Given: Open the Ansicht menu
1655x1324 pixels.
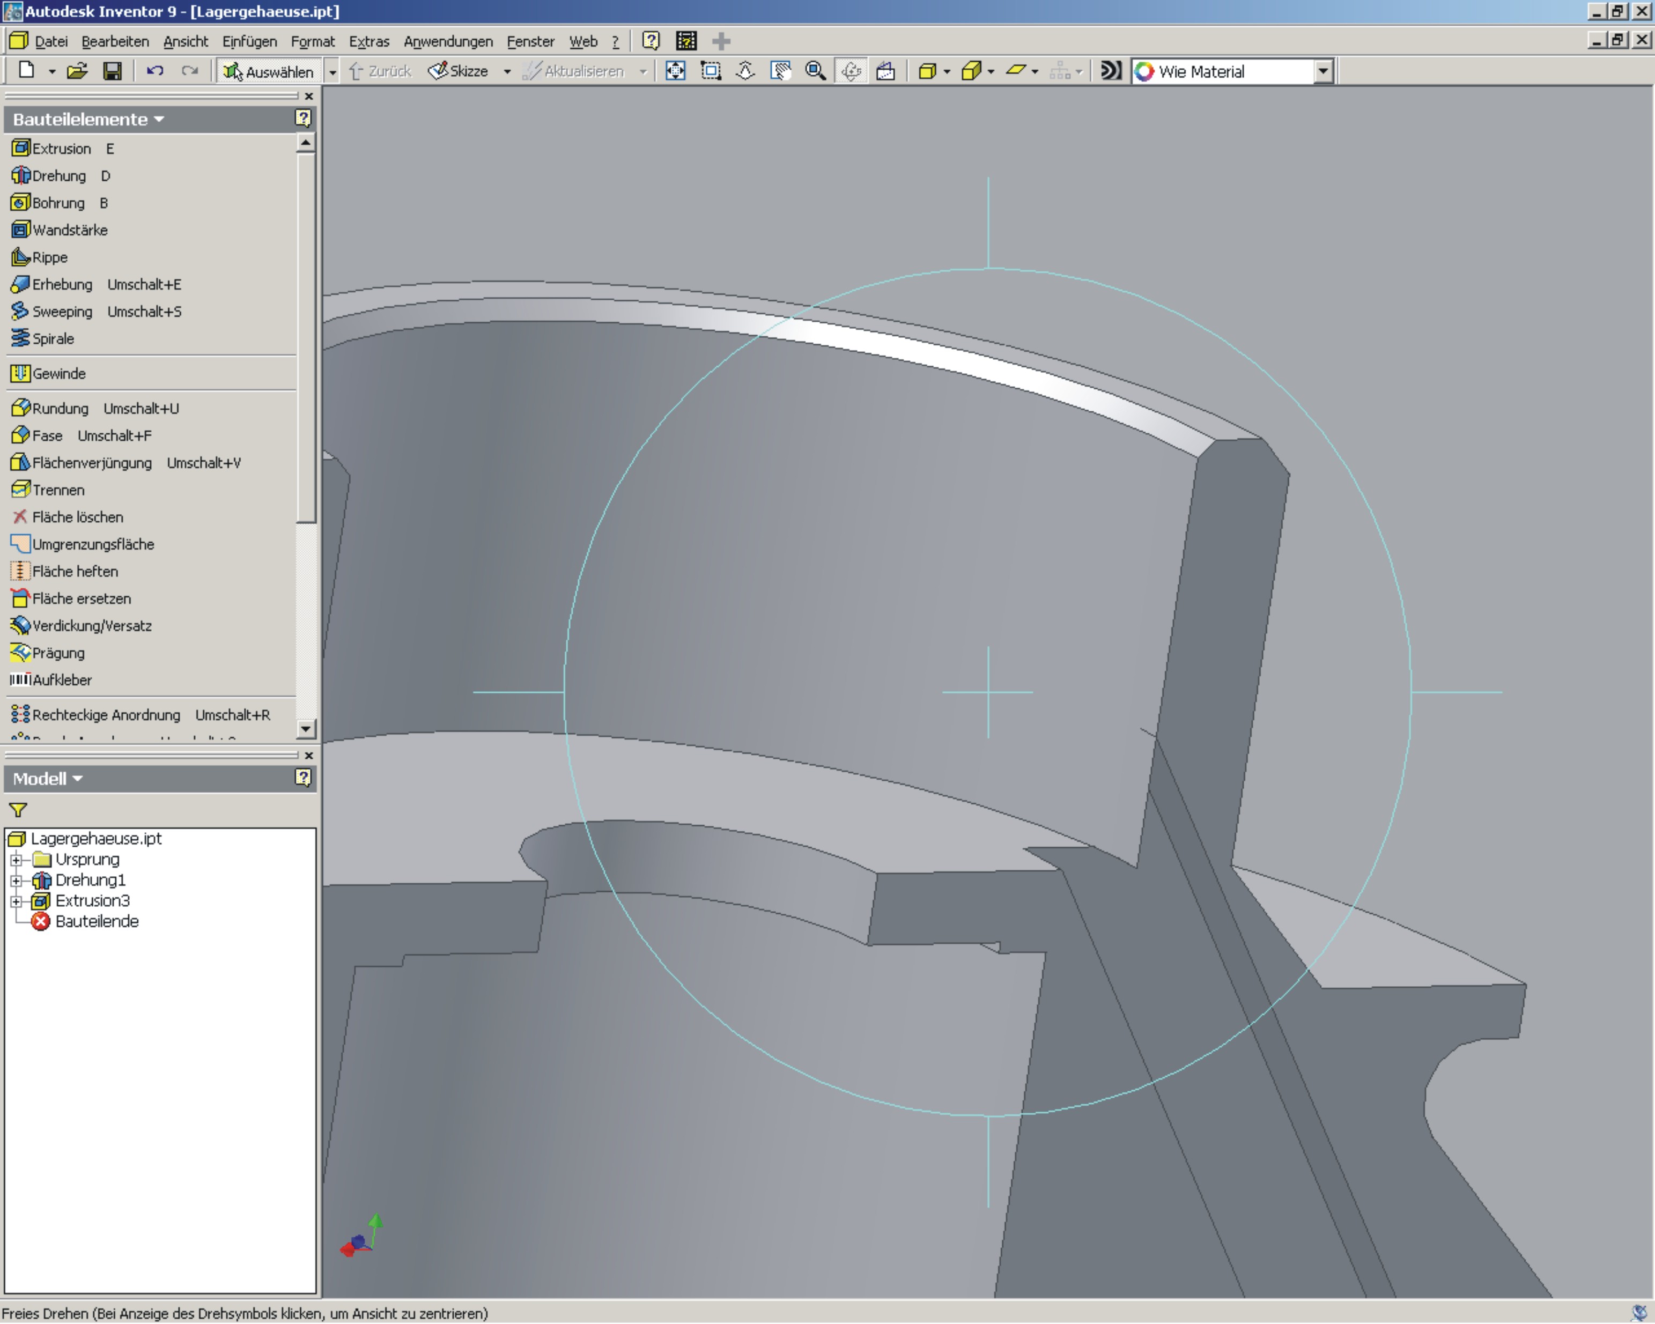Looking at the screenshot, I should click(x=185, y=41).
